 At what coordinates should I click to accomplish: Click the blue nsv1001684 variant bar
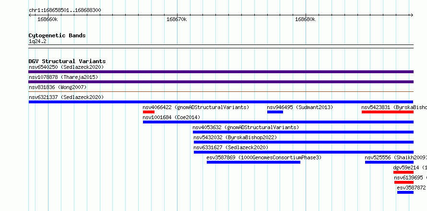point(278,122)
